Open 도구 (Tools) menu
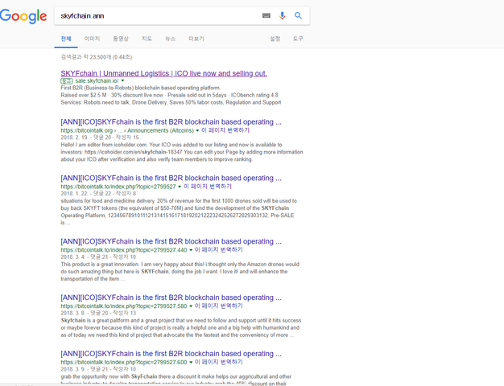The image size is (504, 386). tap(298, 39)
